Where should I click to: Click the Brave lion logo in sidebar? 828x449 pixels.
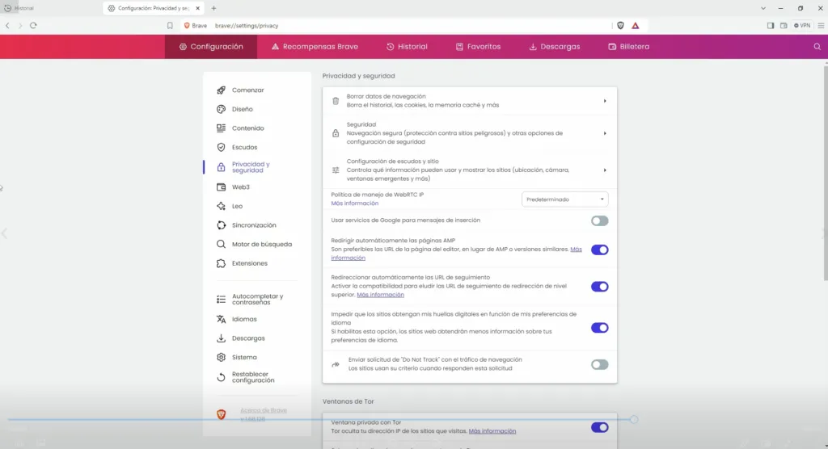tap(222, 415)
